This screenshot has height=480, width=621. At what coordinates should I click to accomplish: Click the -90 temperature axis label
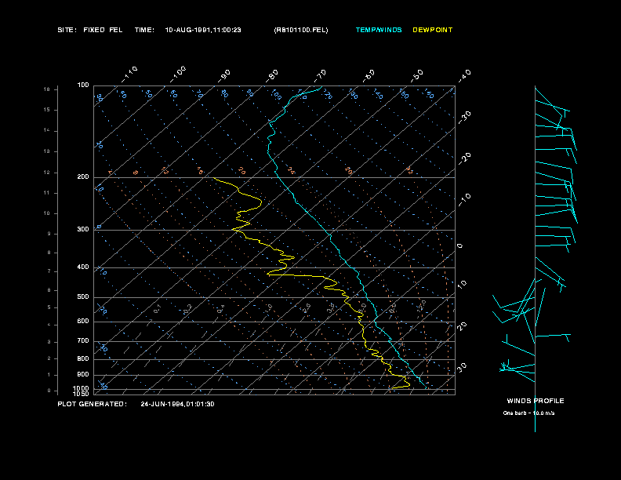(x=224, y=76)
